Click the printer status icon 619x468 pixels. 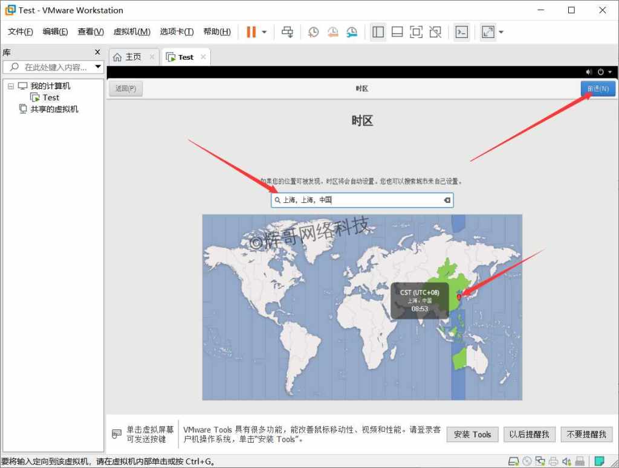click(554, 461)
